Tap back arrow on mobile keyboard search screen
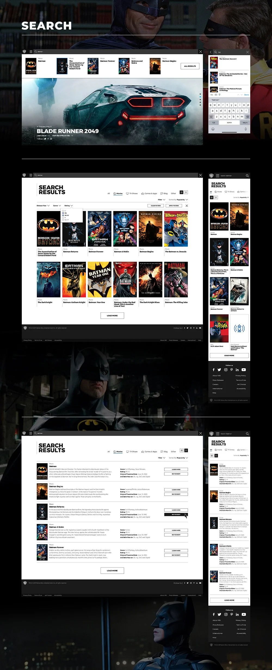Image resolution: width=272 pixels, height=670 pixels. (x=211, y=52)
